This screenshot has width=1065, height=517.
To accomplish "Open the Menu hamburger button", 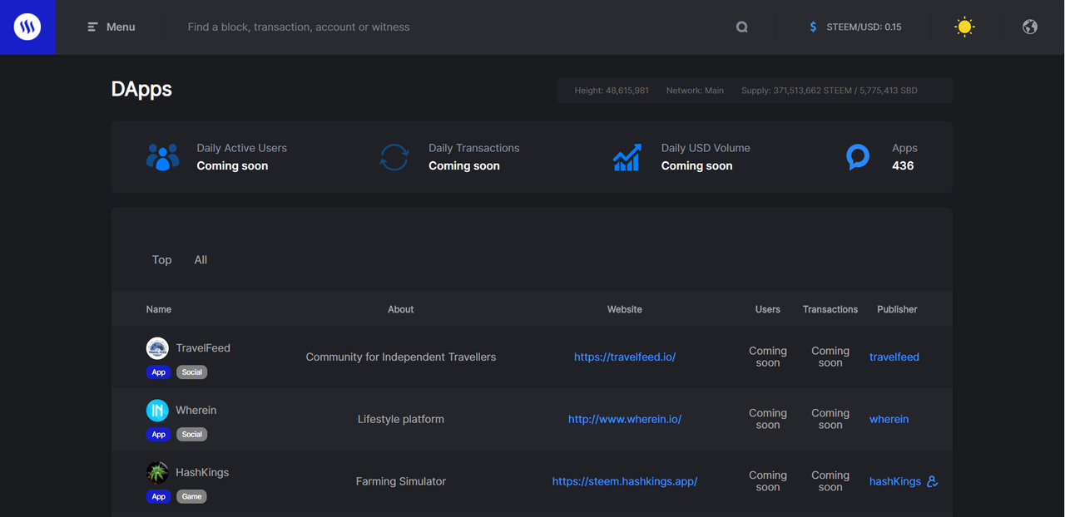I will [111, 27].
